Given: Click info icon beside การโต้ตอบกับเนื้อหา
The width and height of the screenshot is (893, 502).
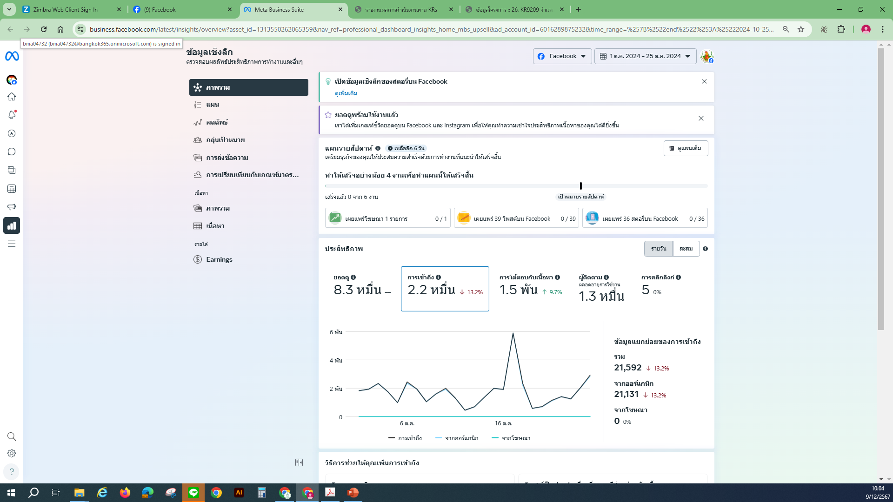Looking at the screenshot, I should (557, 277).
